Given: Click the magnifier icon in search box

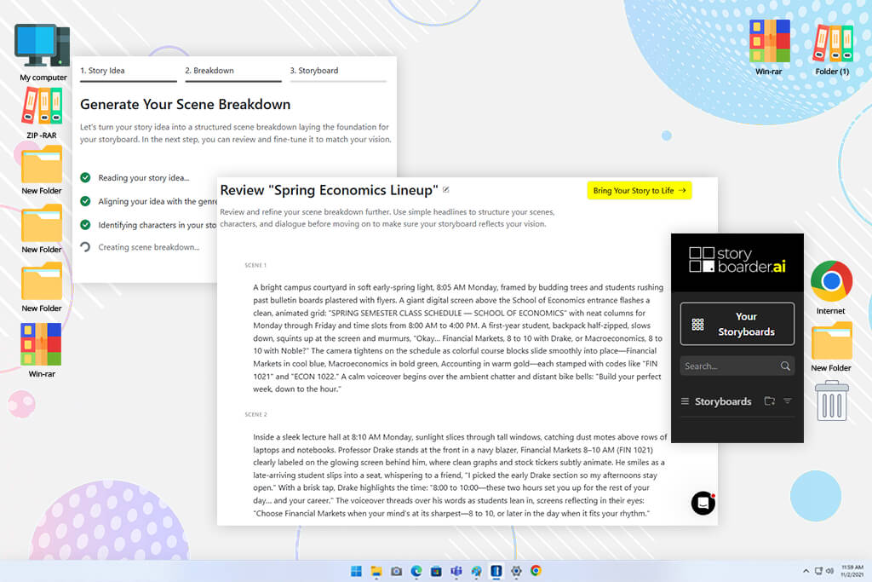Looking at the screenshot, I should 785,366.
